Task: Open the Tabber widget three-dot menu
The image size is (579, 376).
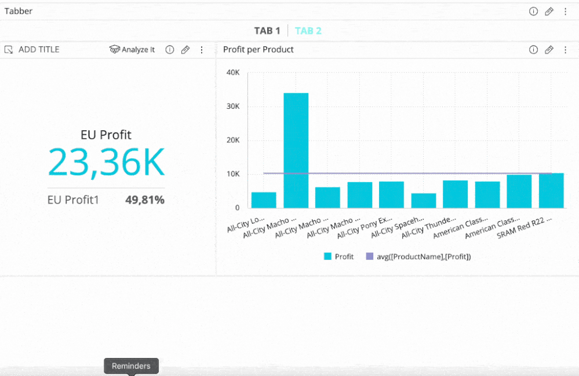Action: (x=565, y=12)
